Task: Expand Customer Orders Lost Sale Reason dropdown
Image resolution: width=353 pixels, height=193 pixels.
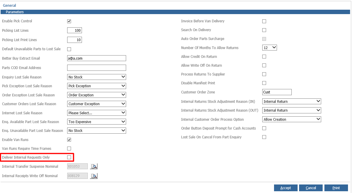Action: 97,104
